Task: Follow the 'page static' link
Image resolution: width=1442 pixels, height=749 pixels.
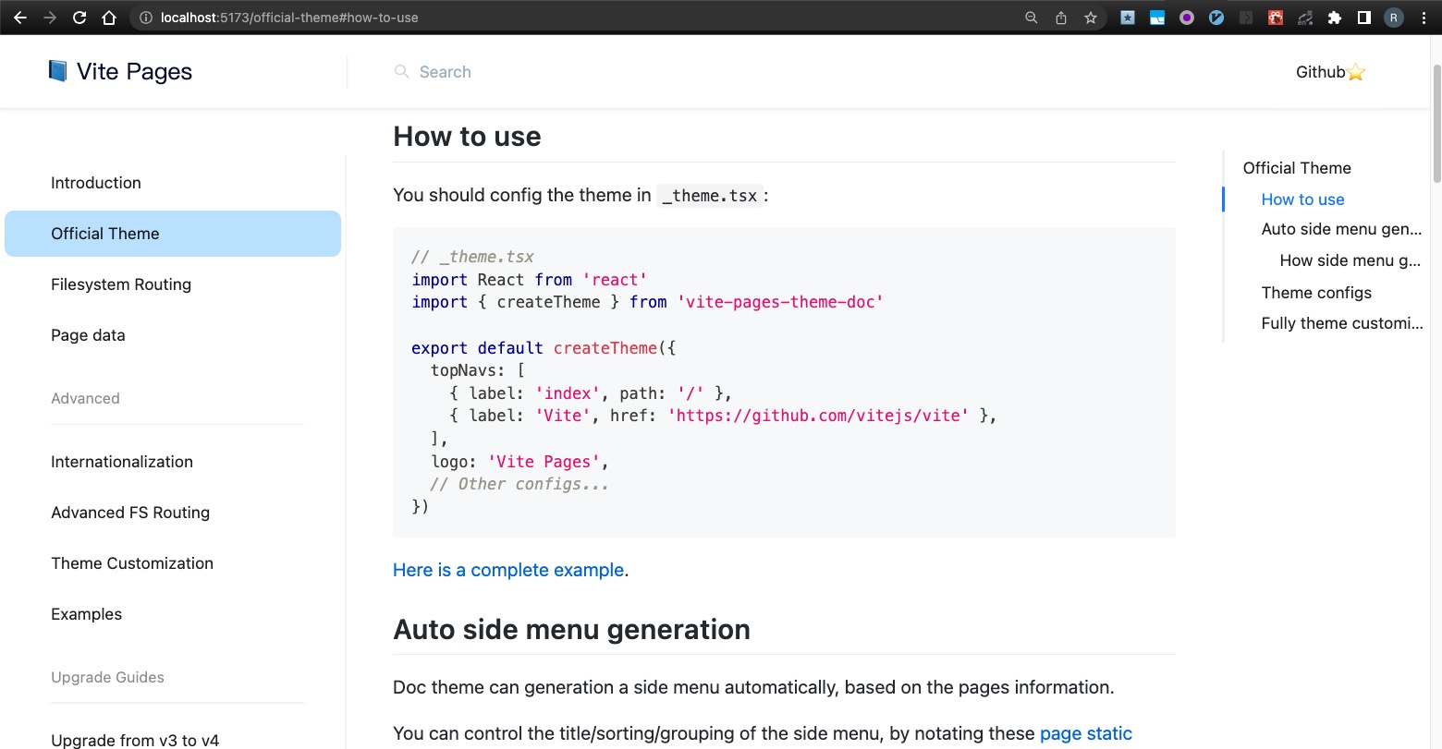Action: point(1086,733)
